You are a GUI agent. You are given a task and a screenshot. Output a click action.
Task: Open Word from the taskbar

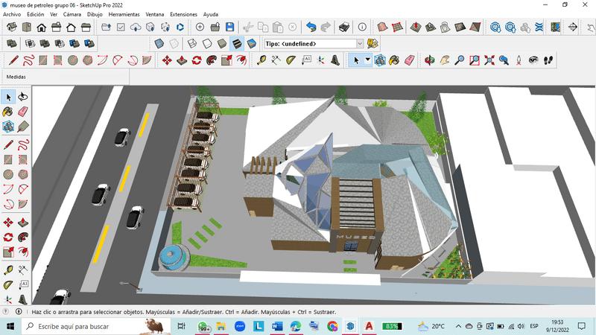coord(277,326)
